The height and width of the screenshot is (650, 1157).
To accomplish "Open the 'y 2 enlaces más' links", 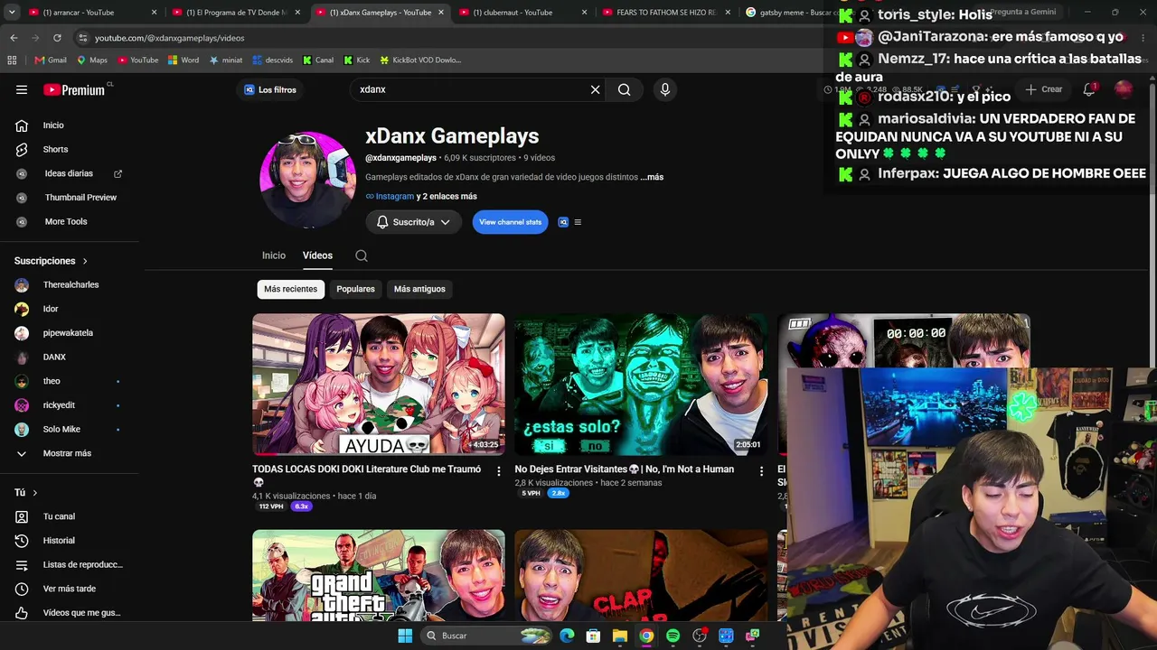I will (447, 196).
